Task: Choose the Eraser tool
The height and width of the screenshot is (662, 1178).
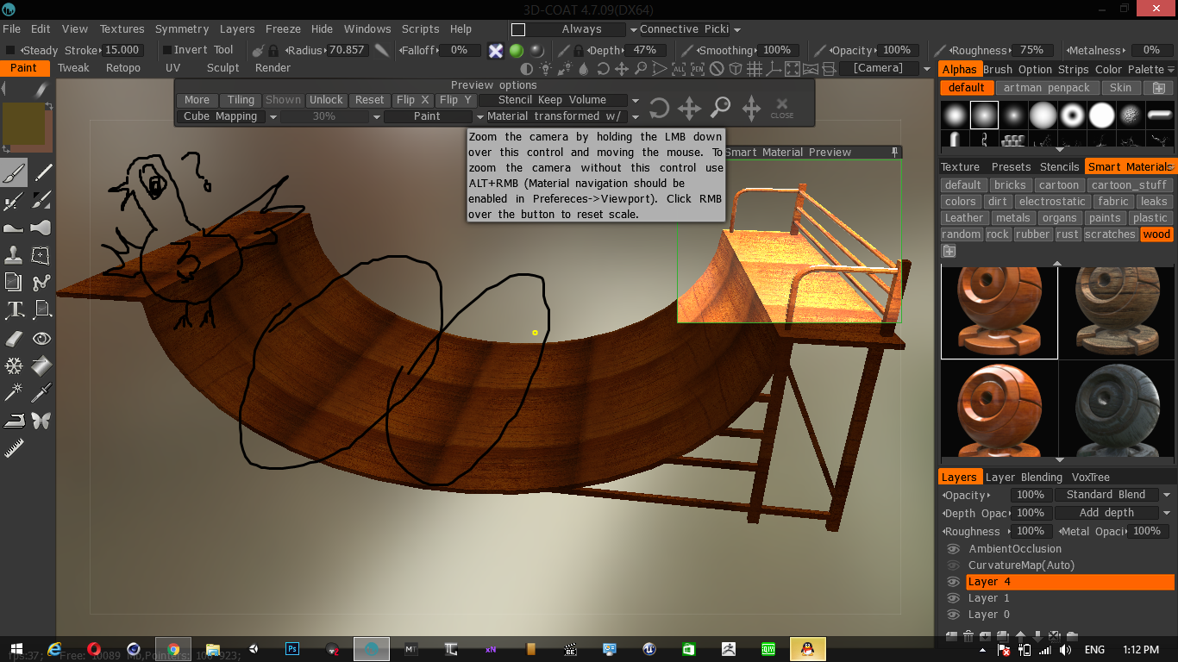Action: pyautogui.click(x=14, y=339)
